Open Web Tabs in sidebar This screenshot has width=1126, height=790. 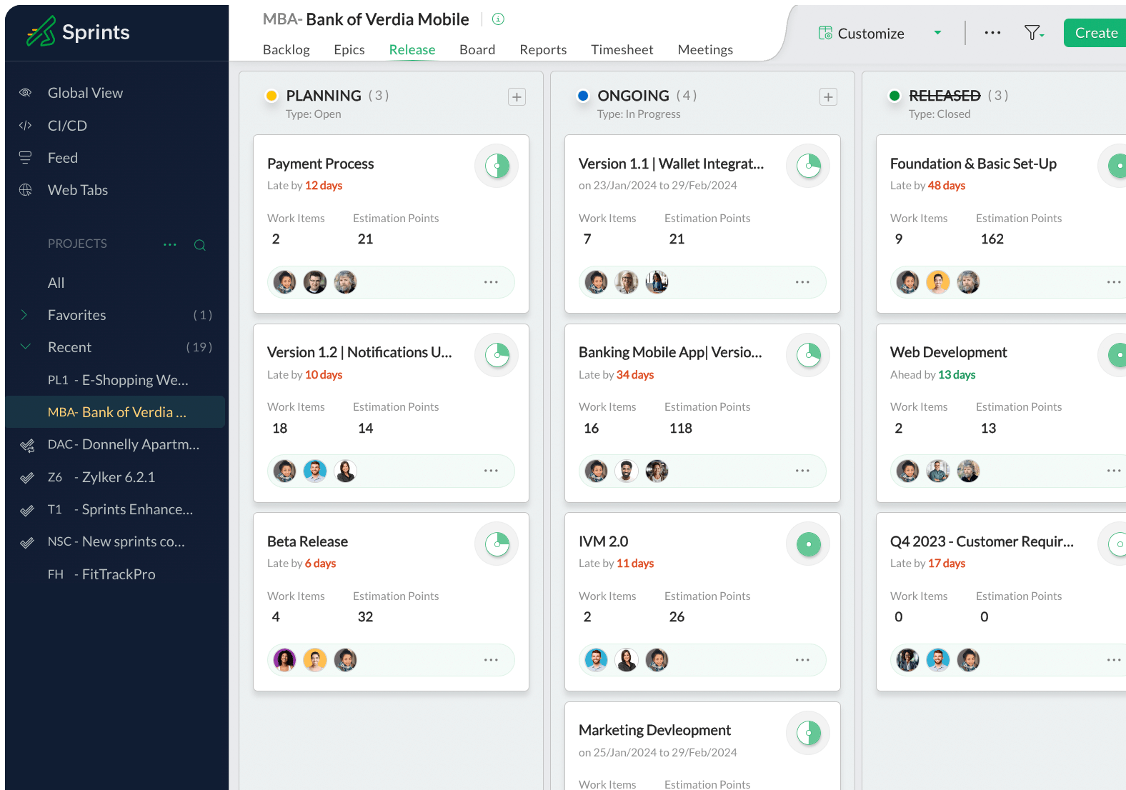pos(78,189)
